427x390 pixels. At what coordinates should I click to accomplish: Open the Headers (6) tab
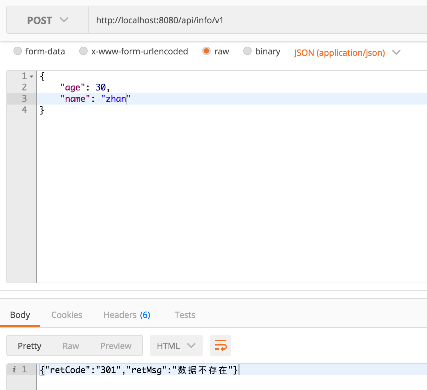(x=127, y=315)
